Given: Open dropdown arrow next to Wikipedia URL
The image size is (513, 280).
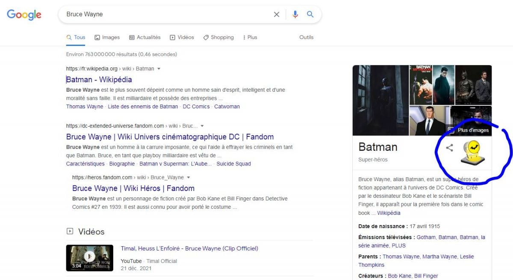Looking at the screenshot, I should pyautogui.click(x=159, y=69).
